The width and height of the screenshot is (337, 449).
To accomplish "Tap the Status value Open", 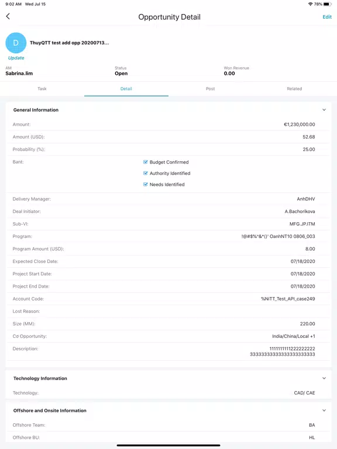I will pos(121,74).
